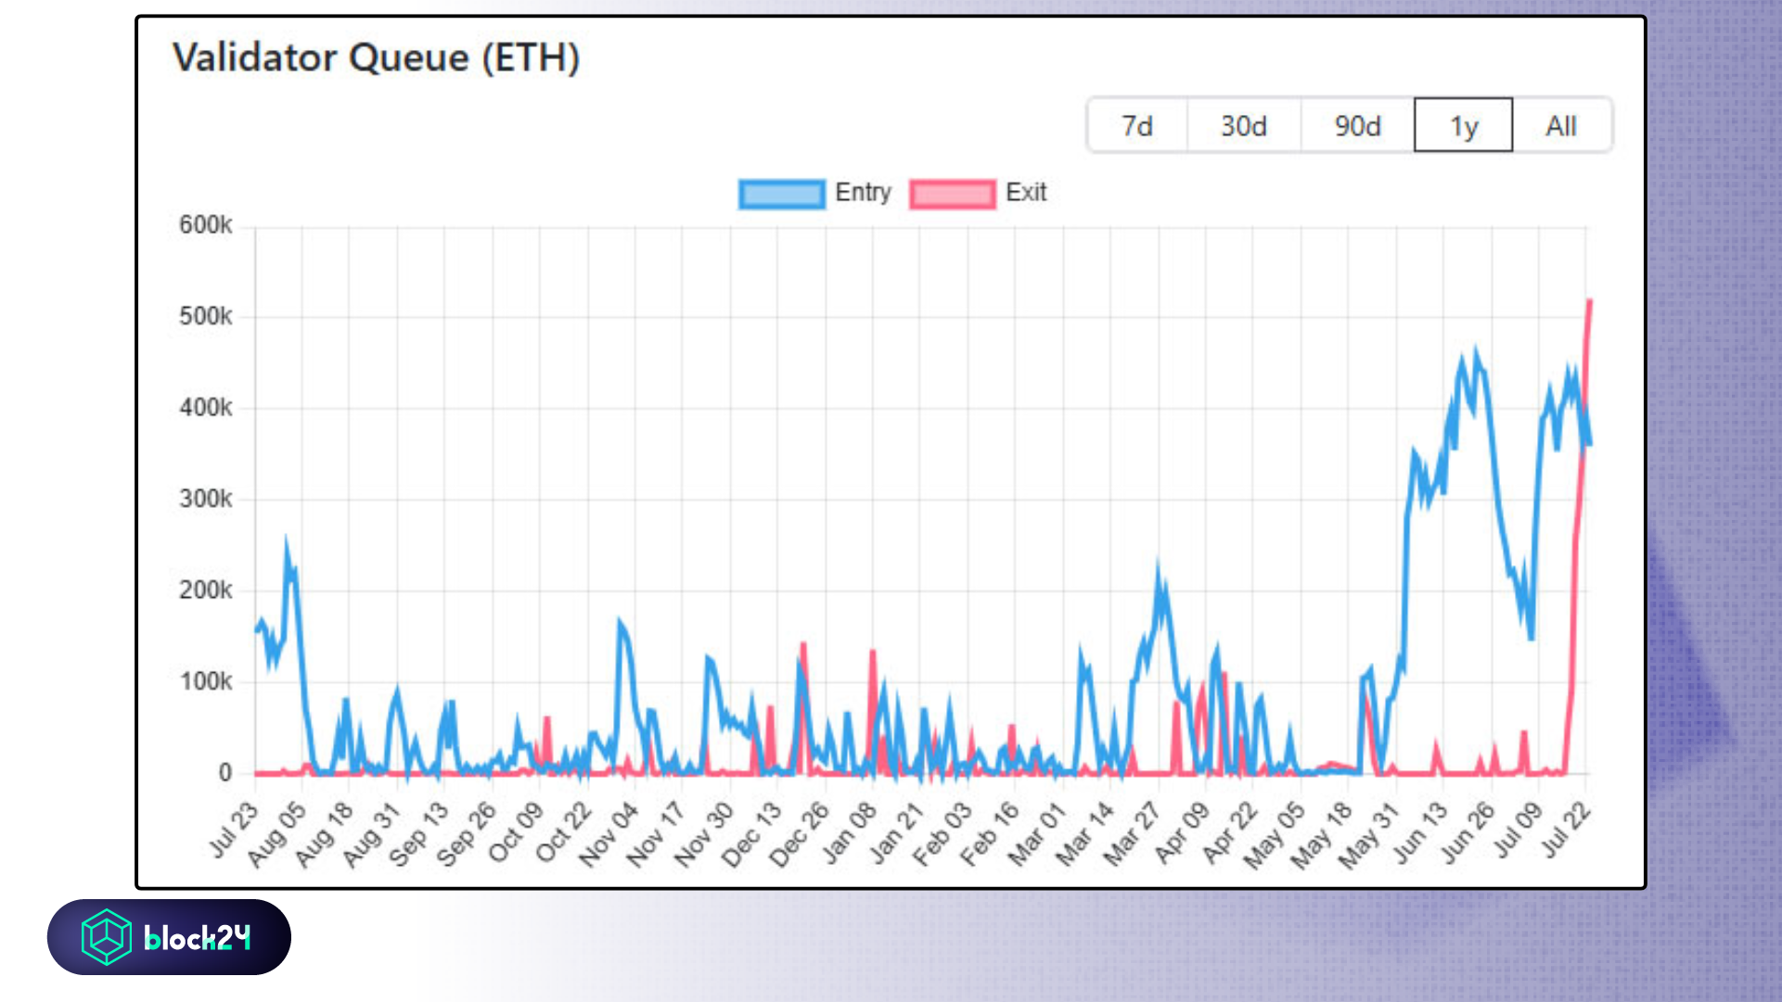
Task: Click the block24 logo badge
Action: point(169,937)
